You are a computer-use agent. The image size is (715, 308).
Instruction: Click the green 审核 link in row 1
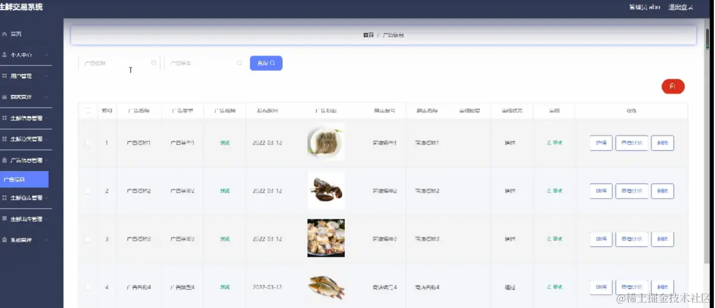click(555, 143)
